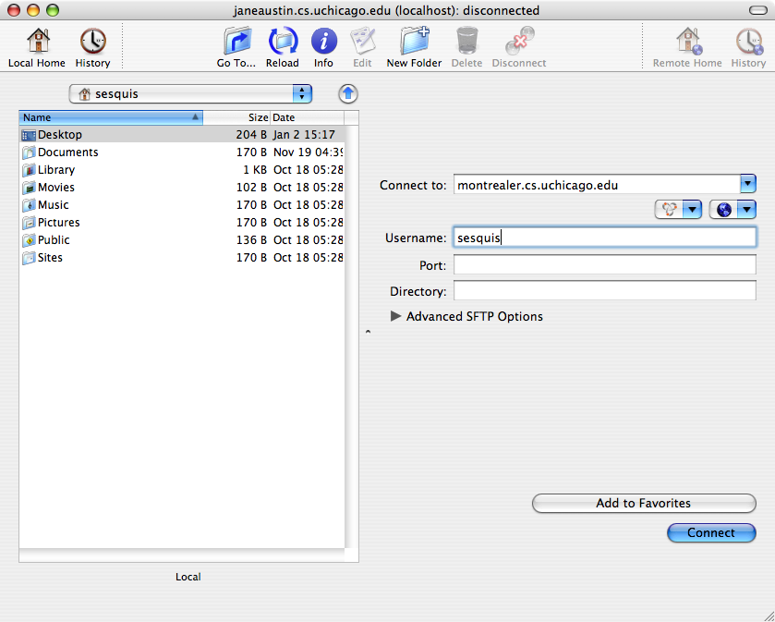Sort files by the Size column header

pos(236,118)
